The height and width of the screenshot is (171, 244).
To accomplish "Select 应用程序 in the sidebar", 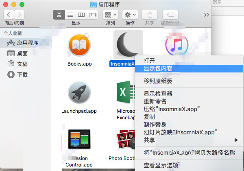I will [22, 43].
